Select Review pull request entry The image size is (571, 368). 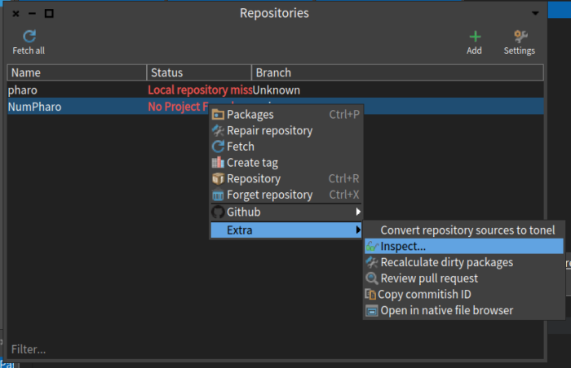pyautogui.click(x=464, y=278)
